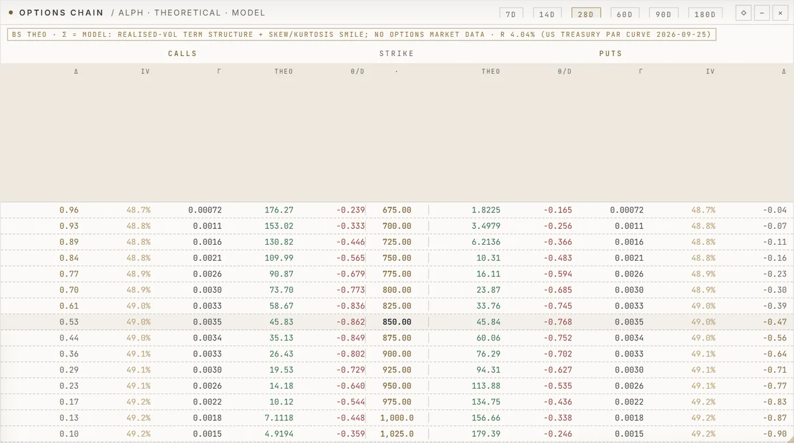The image size is (794, 443).
Task: Click the calls Γ column header
Action: tap(219, 71)
